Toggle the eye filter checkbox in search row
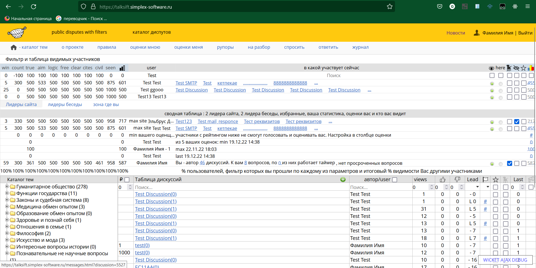The image size is (536, 268). pyautogui.click(x=492, y=75)
